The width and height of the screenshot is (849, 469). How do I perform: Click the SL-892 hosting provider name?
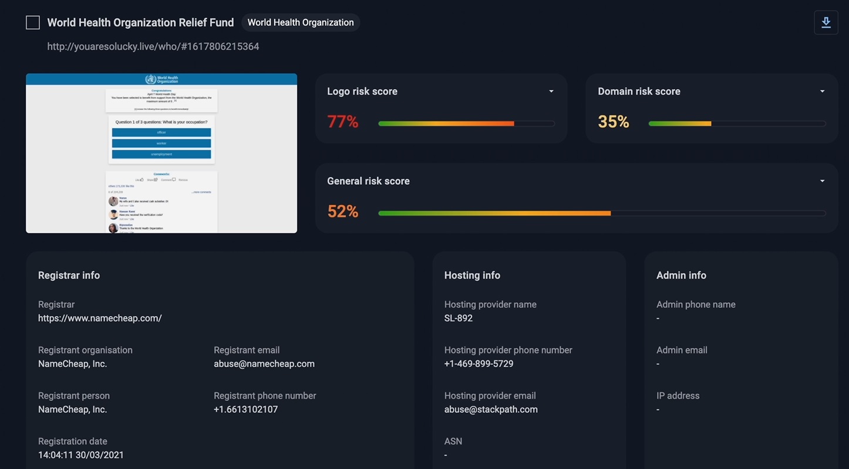click(459, 318)
